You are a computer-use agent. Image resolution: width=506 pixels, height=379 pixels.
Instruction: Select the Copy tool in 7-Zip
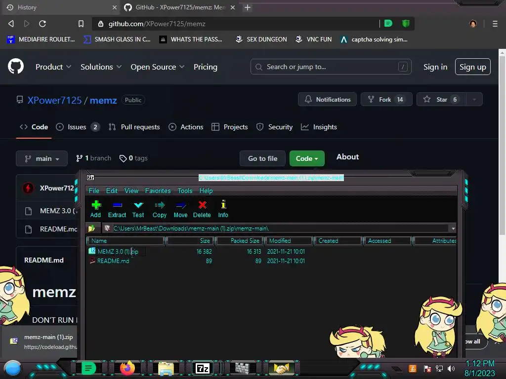160,209
